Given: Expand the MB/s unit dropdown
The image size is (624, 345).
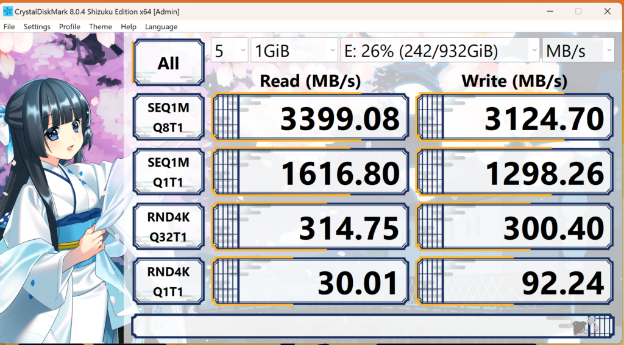Looking at the screenshot, I should click(x=578, y=51).
